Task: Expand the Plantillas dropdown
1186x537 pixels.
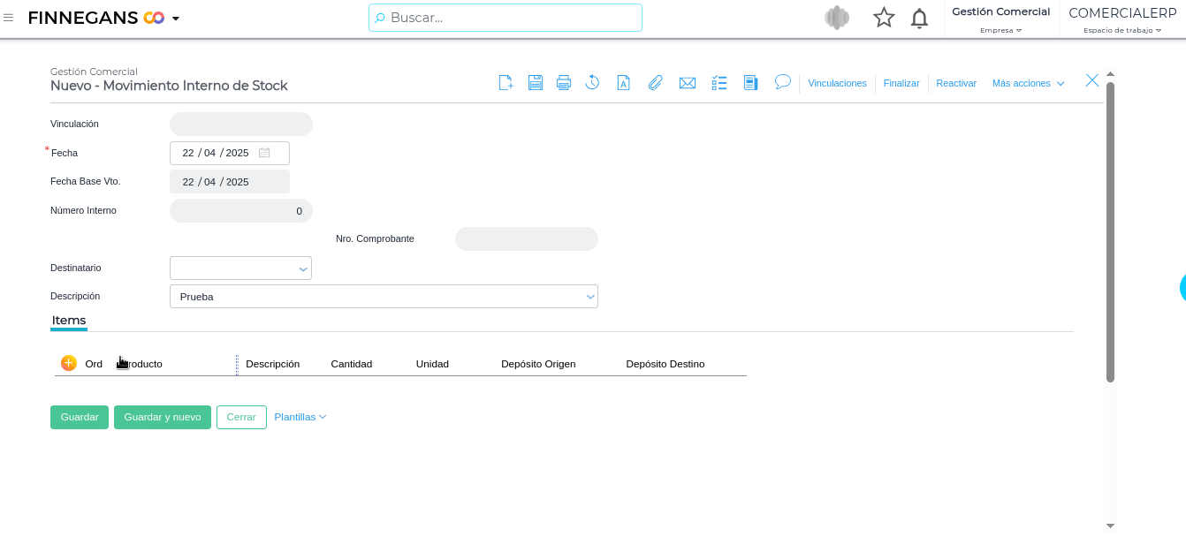Action: [x=300, y=417]
